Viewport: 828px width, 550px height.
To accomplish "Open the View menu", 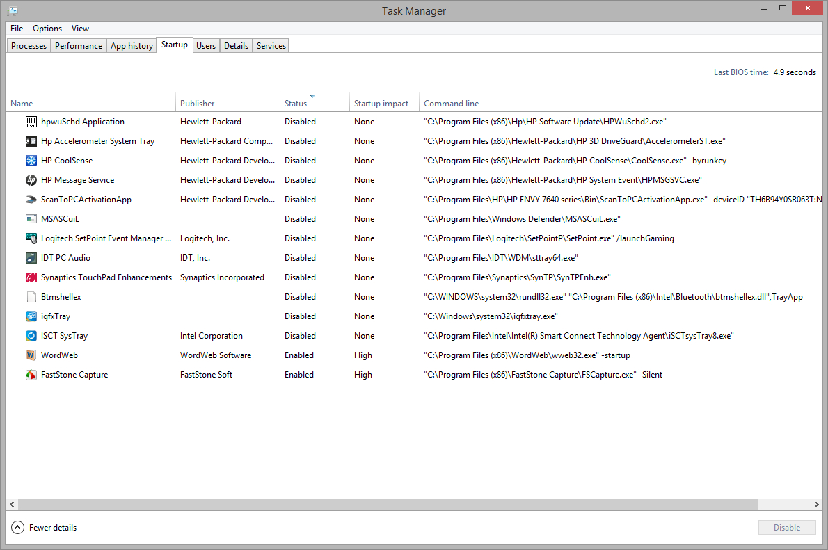I will point(80,29).
